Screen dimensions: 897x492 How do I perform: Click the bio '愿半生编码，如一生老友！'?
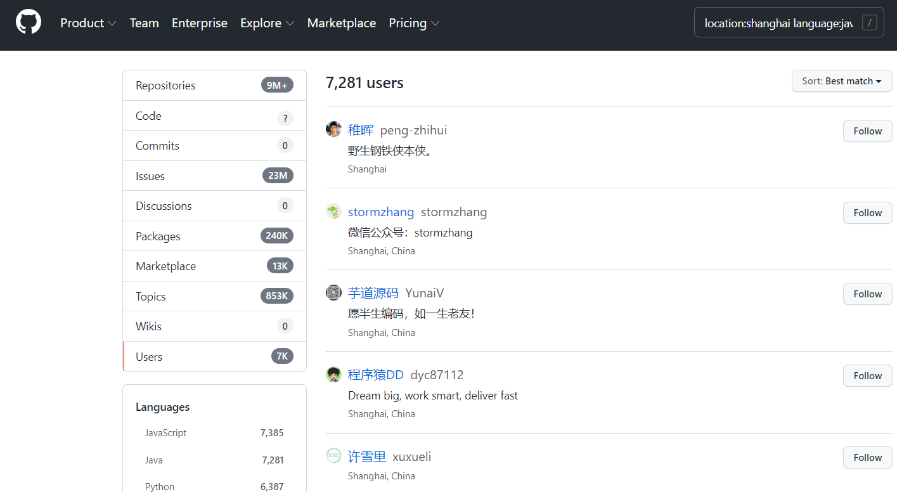(x=411, y=314)
